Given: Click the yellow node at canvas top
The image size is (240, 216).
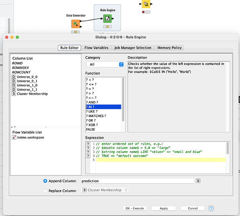Looking at the screenshot, I should click(146, 4).
